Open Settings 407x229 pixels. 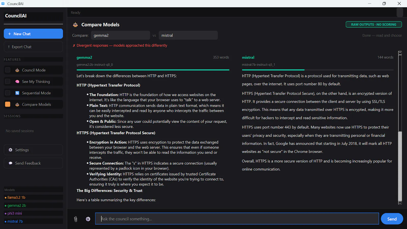(x=33, y=150)
